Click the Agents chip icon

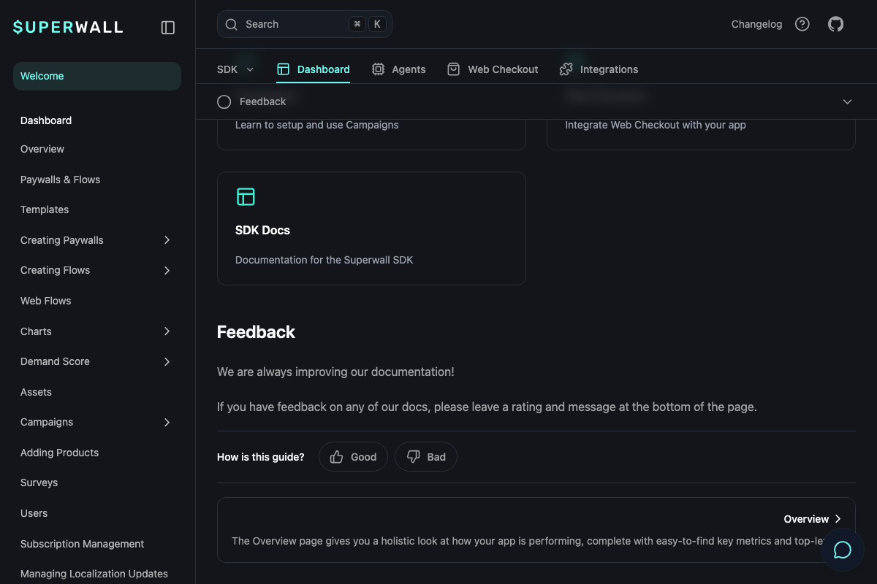point(378,69)
